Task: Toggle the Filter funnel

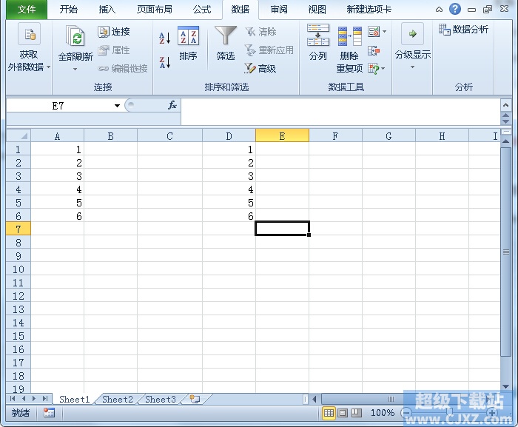Action: tap(226, 44)
